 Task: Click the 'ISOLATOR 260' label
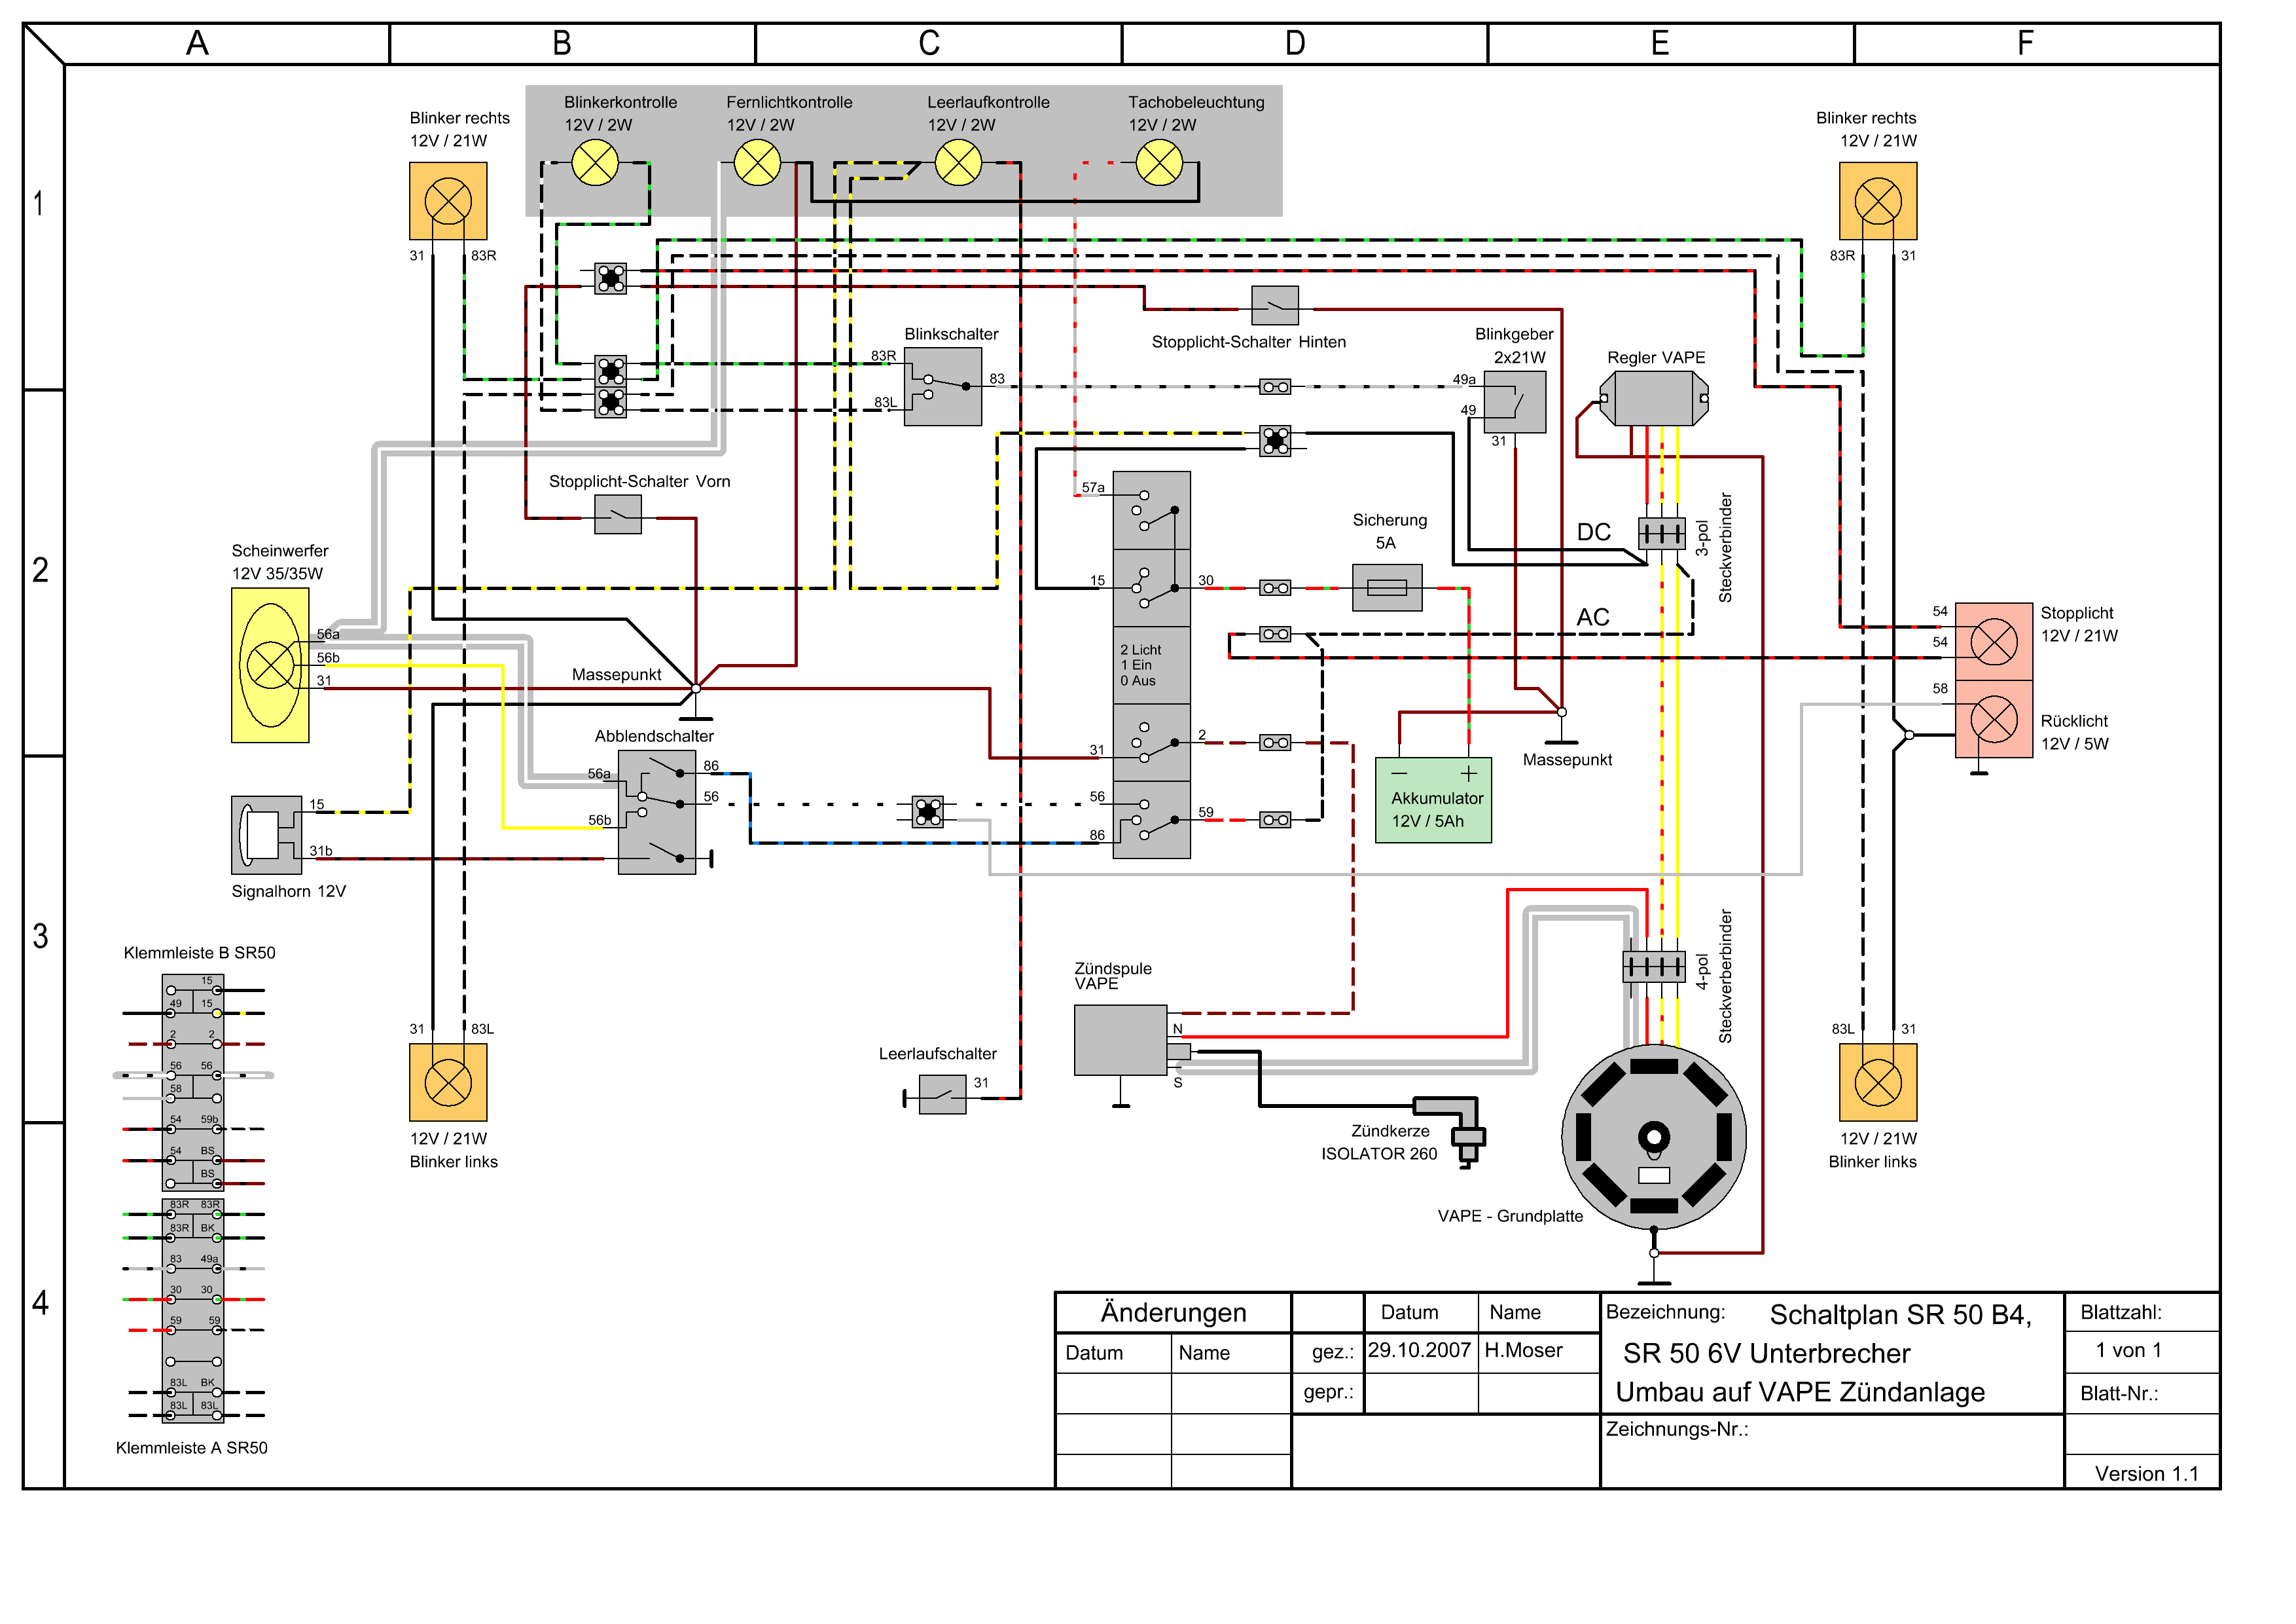click(1379, 1154)
